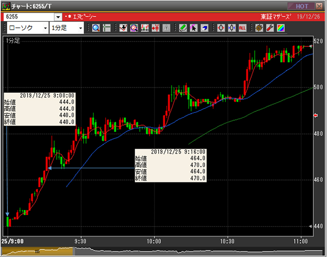Click the widen candle spacing icon
The image size is (327, 257).
point(221,28)
